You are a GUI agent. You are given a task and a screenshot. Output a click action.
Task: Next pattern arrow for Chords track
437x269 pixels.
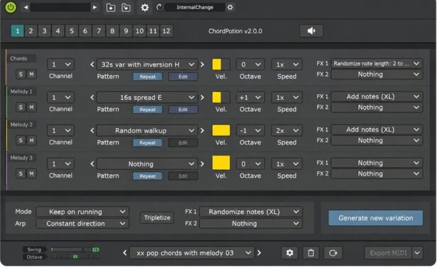coord(202,64)
